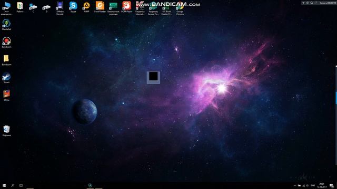Launch the Steam desktop shortcut
Screen dimensions: 337x189
point(6,78)
